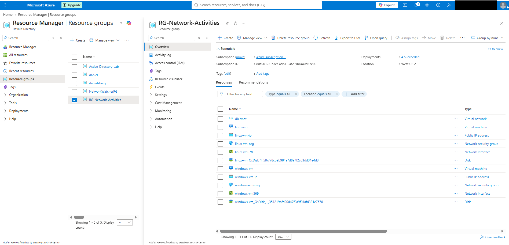The width and height of the screenshot is (509, 245).
Task: Open the hamburger navigation menu
Action: click(x=16, y=5)
